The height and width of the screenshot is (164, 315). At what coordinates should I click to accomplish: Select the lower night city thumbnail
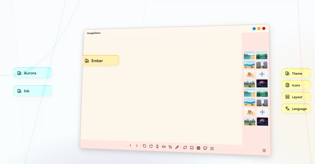(x=262, y=121)
